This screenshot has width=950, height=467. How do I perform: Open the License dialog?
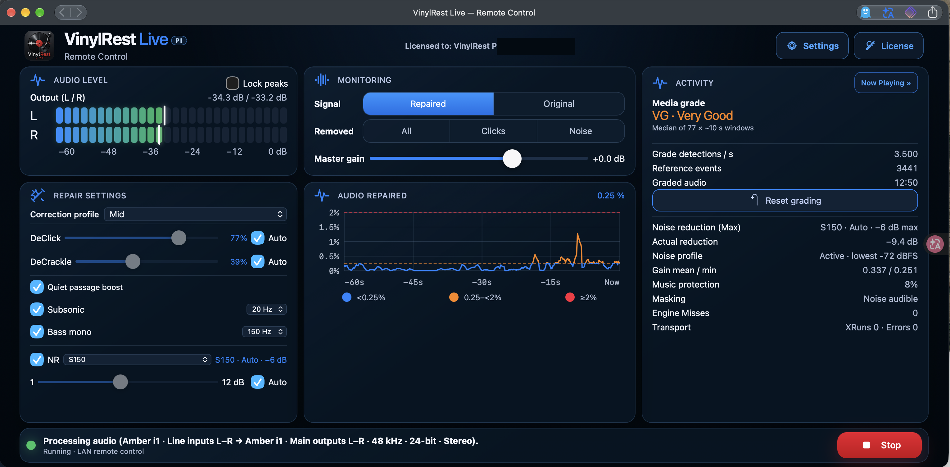889,46
